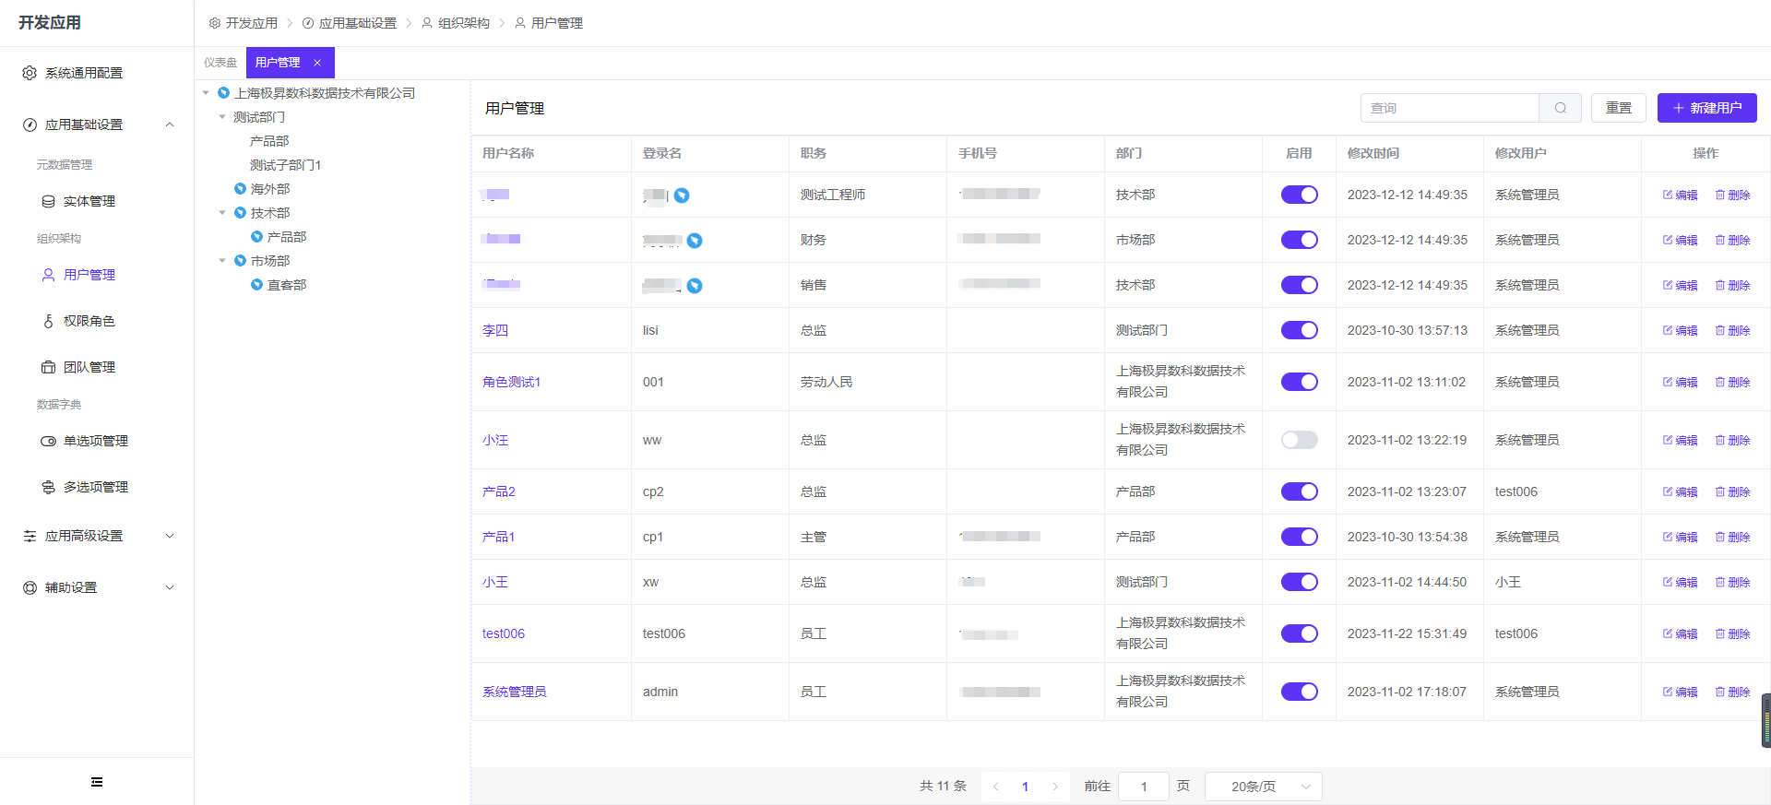This screenshot has width=1771, height=805.
Task: Collapse 上海极昇数科数据技术有限公司 tree node arrow
Action: (206, 93)
